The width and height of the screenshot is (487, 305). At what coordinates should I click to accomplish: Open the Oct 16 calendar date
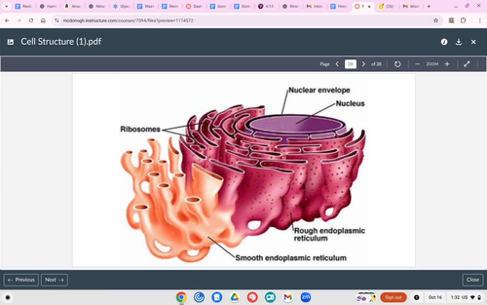[x=435, y=297]
